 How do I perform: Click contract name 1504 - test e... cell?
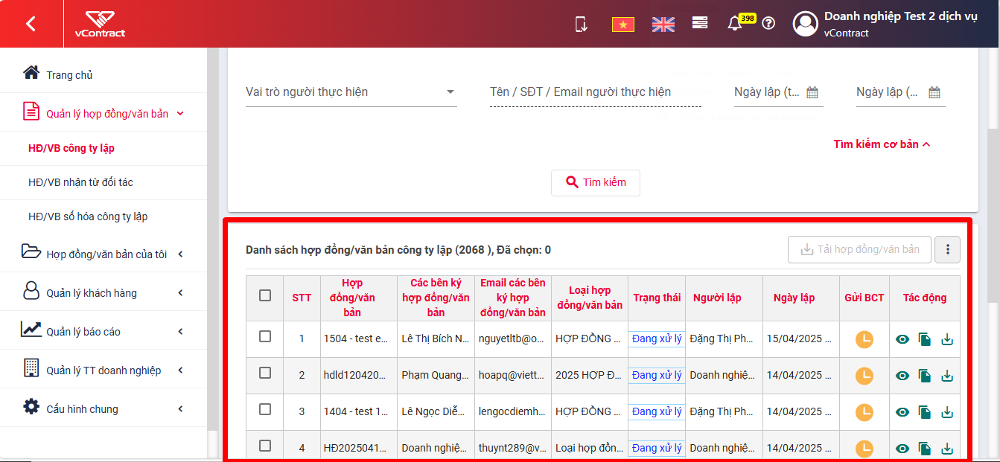pyautogui.click(x=359, y=339)
